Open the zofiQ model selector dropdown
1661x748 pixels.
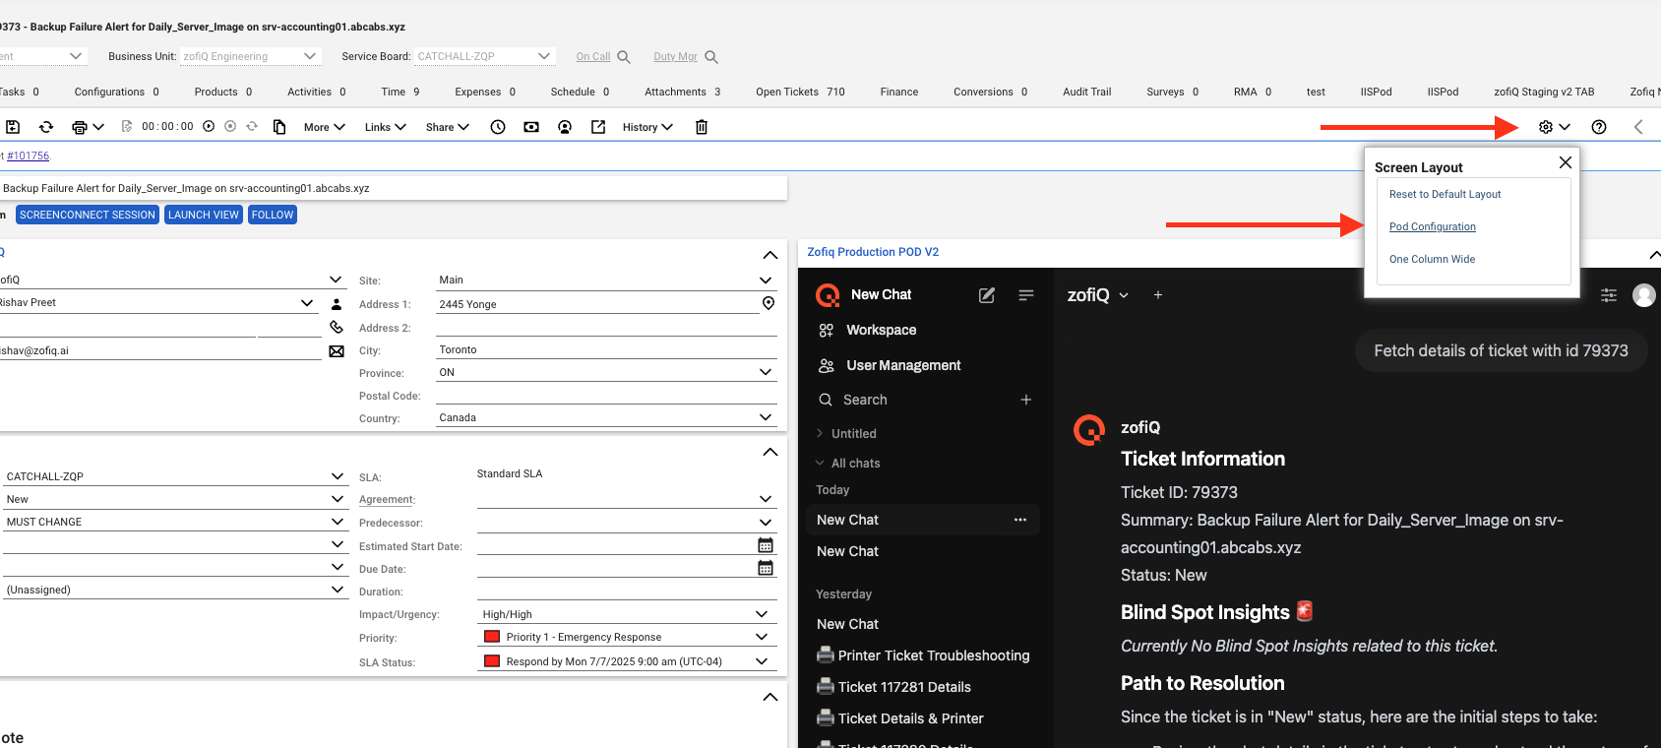point(1098,294)
